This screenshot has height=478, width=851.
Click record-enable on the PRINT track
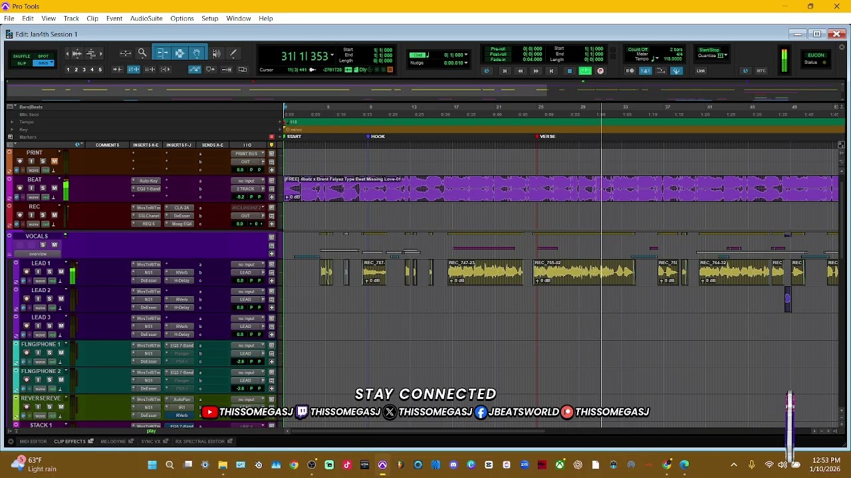tap(19, 161)
